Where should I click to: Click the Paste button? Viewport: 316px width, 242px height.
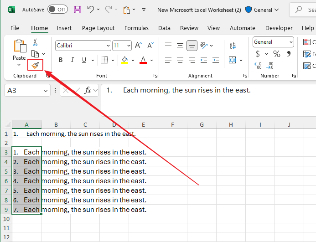19,46
